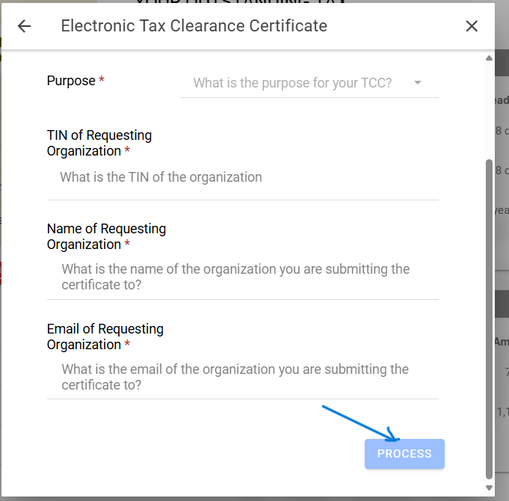Image resolution: width=509 pixels, height=501 pixels.
Task: Click the scrollbar up arrow
Action: [489, 58]
